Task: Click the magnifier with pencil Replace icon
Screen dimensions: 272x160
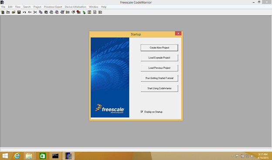Action: point(62,12)
